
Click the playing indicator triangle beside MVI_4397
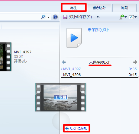pyautogui.click(x=61, y=69)
